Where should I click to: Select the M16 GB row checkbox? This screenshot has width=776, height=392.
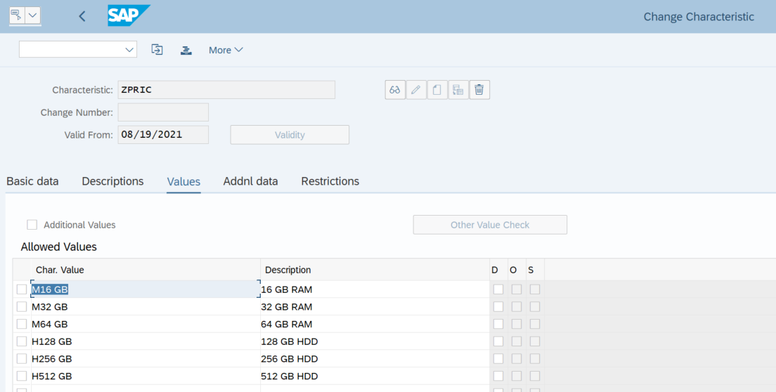(x=22, y=289)
